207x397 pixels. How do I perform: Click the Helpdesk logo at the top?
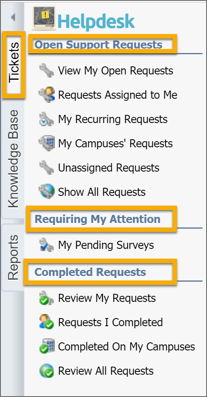click(83, 19)
